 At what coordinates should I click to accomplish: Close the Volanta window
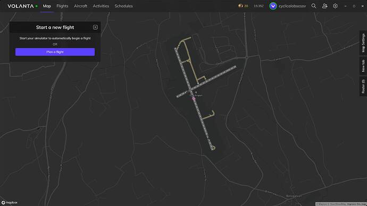pos(363,6)
